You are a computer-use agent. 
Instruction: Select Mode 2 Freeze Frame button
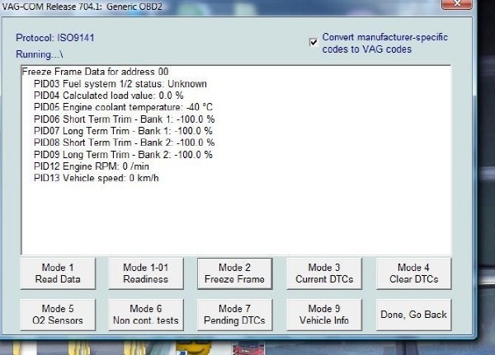pos(234,273)
